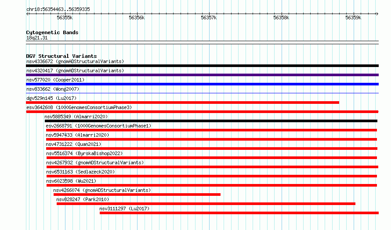Viewport: 391px width, 230px height.
Task: Select the red dgv529n145 variant bar
Action: [x=182, y=103]
